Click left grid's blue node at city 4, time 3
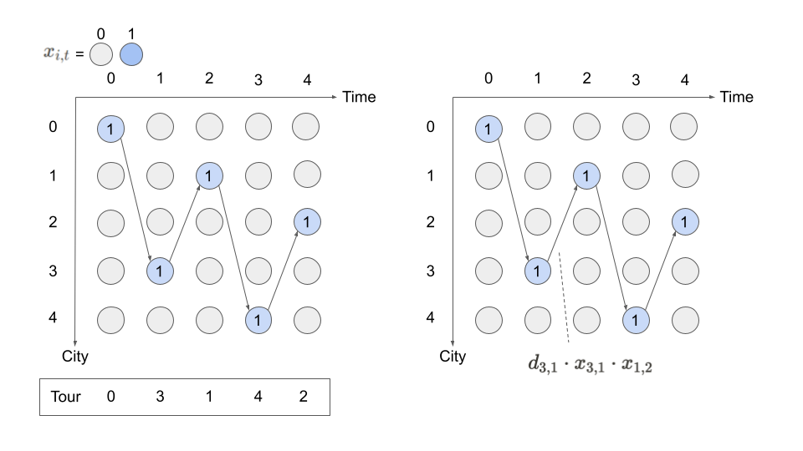The width and height of the screenshot is (803, 451). click(x=258, y=319)
